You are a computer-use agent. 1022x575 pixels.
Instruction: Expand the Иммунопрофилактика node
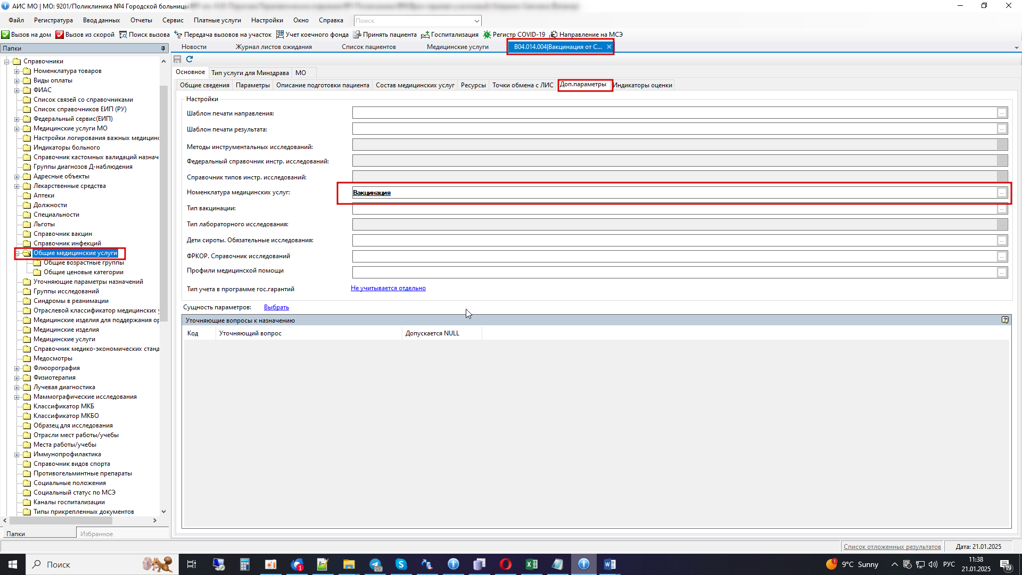coord(17,454)
